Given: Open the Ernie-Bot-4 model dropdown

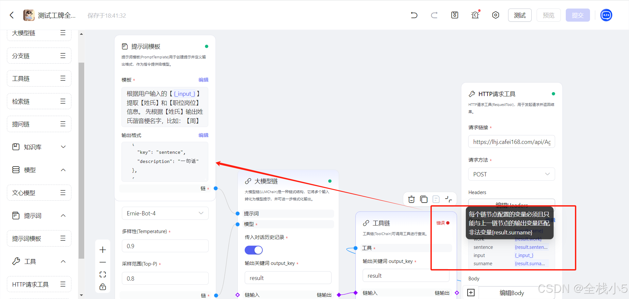Looking at the screenshot, I should tap(165, 213).
